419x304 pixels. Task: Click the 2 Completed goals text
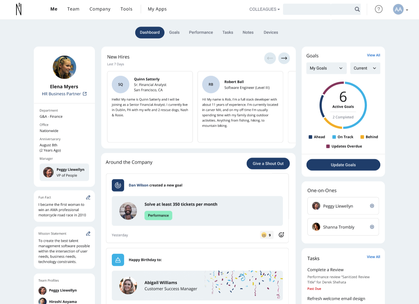(x=343, y=117)
